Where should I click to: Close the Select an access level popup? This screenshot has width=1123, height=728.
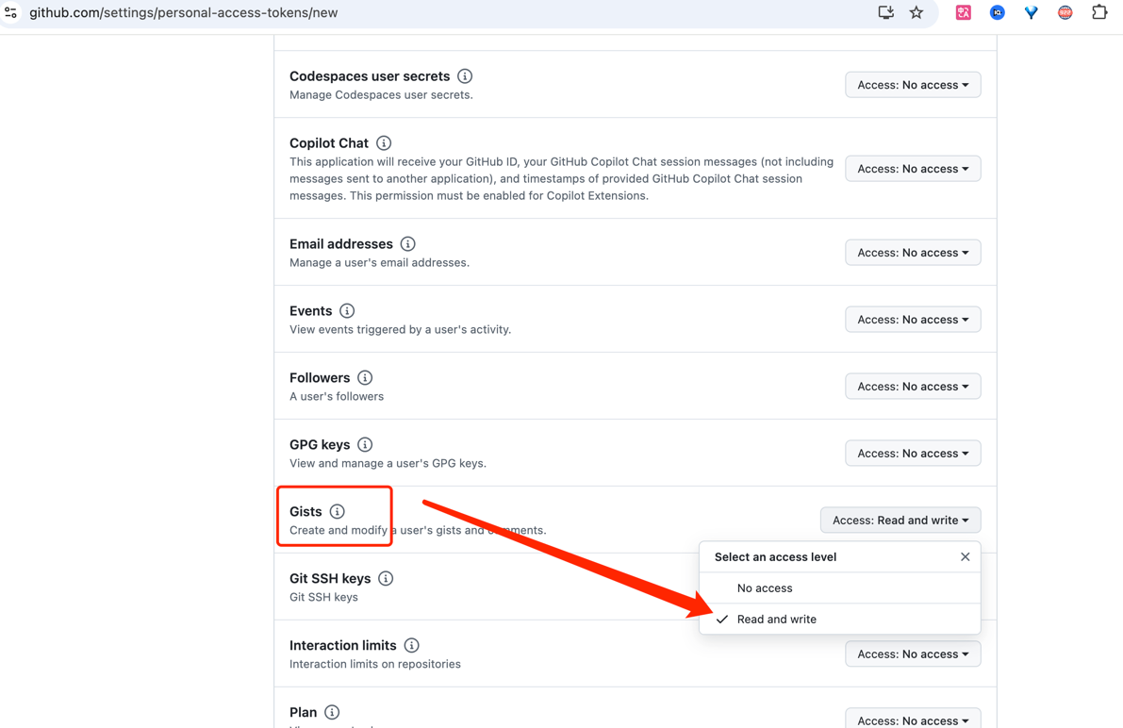965,556
